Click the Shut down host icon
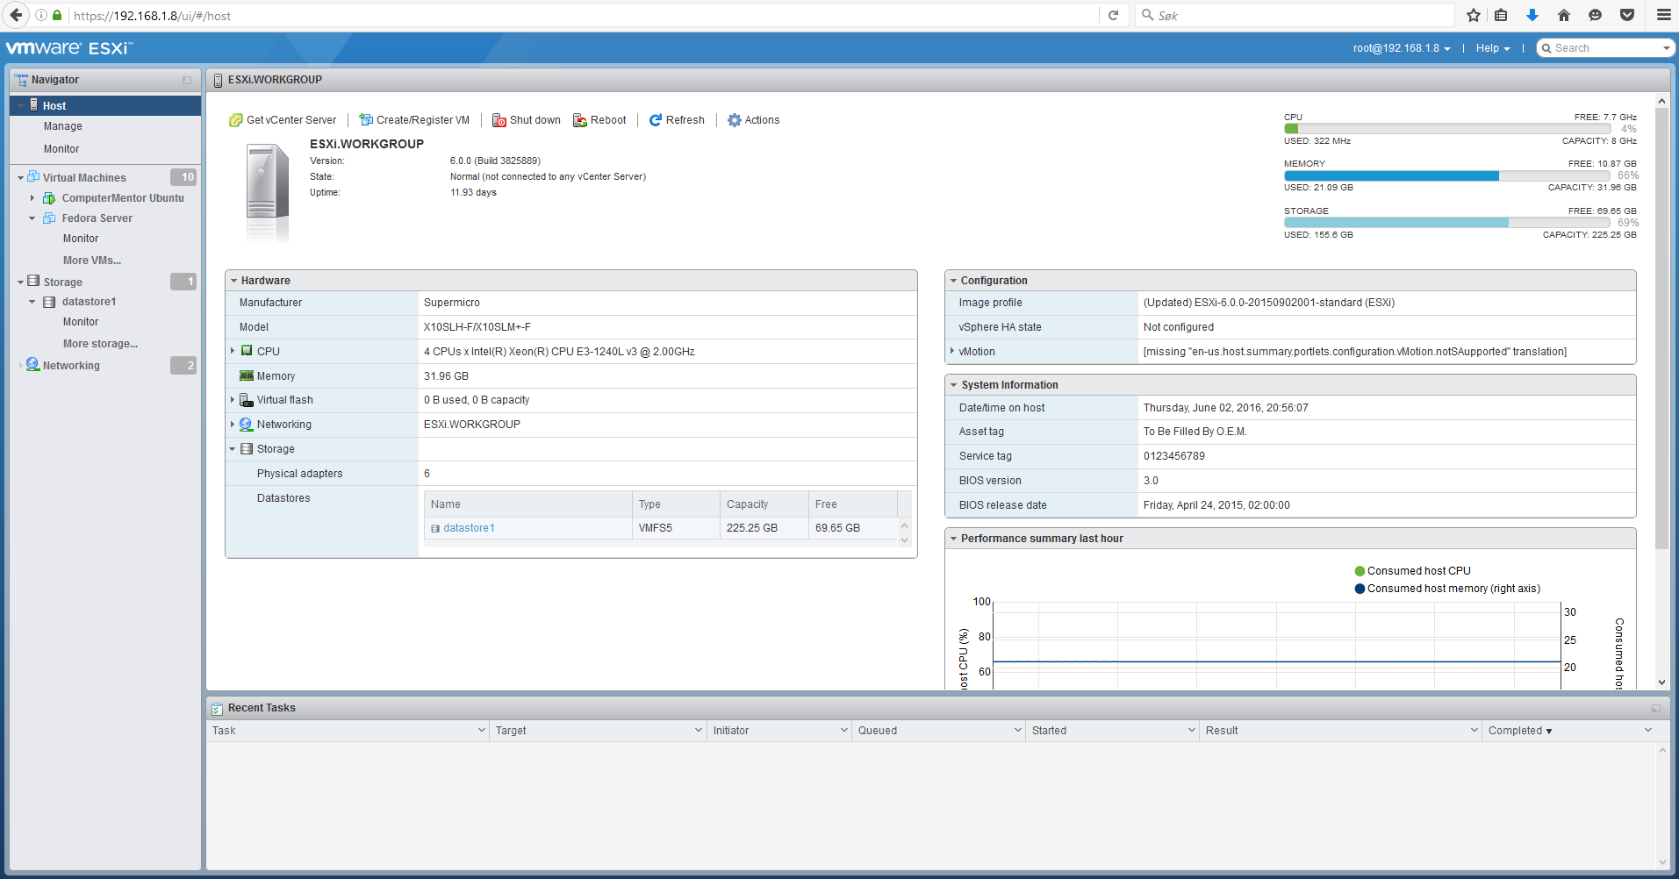Image resolution: width=1679 pixels, height=879 pixels. [x=499, y=120]
